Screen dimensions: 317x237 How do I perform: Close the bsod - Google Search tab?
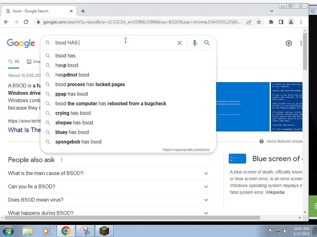(x=71, y=11)
